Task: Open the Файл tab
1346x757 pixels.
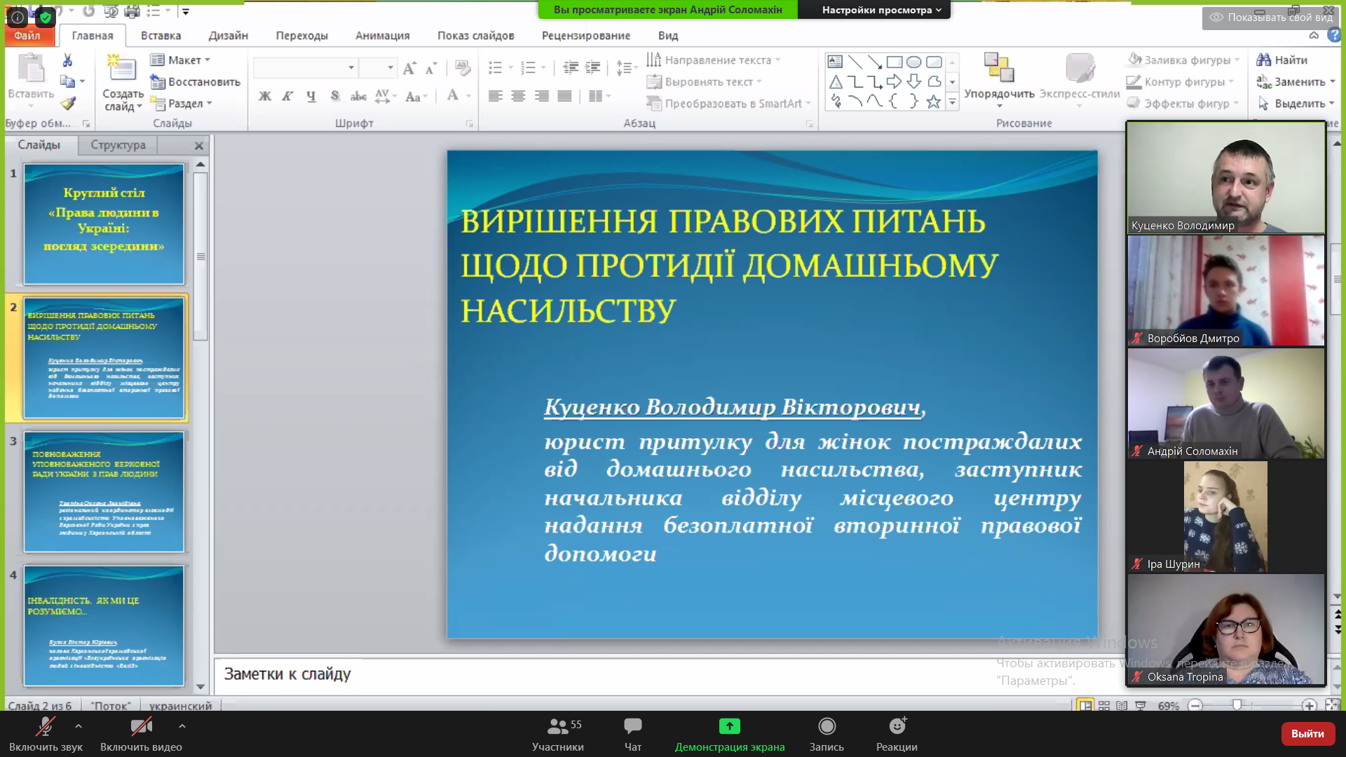Action: (x=27, y=35)
